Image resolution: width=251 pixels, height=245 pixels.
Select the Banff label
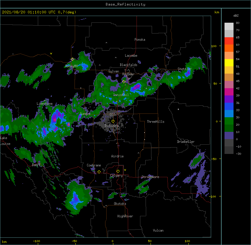[36, 165]
